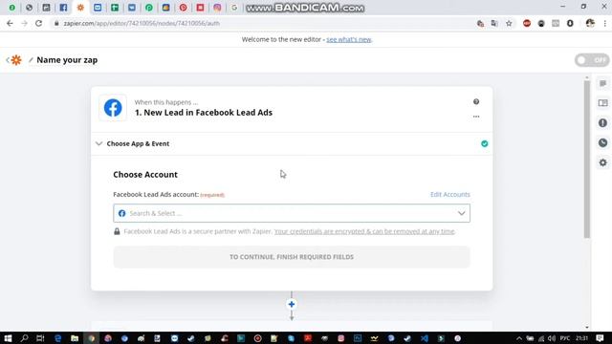Click the green completed checkmark icon
Viewport: 612px width, 344px height.
click(485, 143)
